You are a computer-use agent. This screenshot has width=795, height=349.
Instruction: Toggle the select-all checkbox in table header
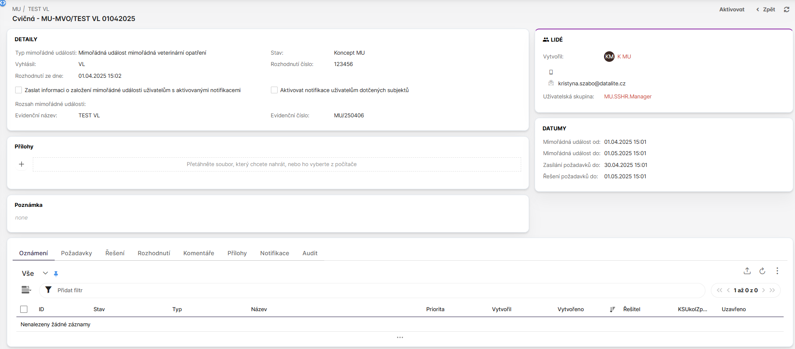[24, 309]
